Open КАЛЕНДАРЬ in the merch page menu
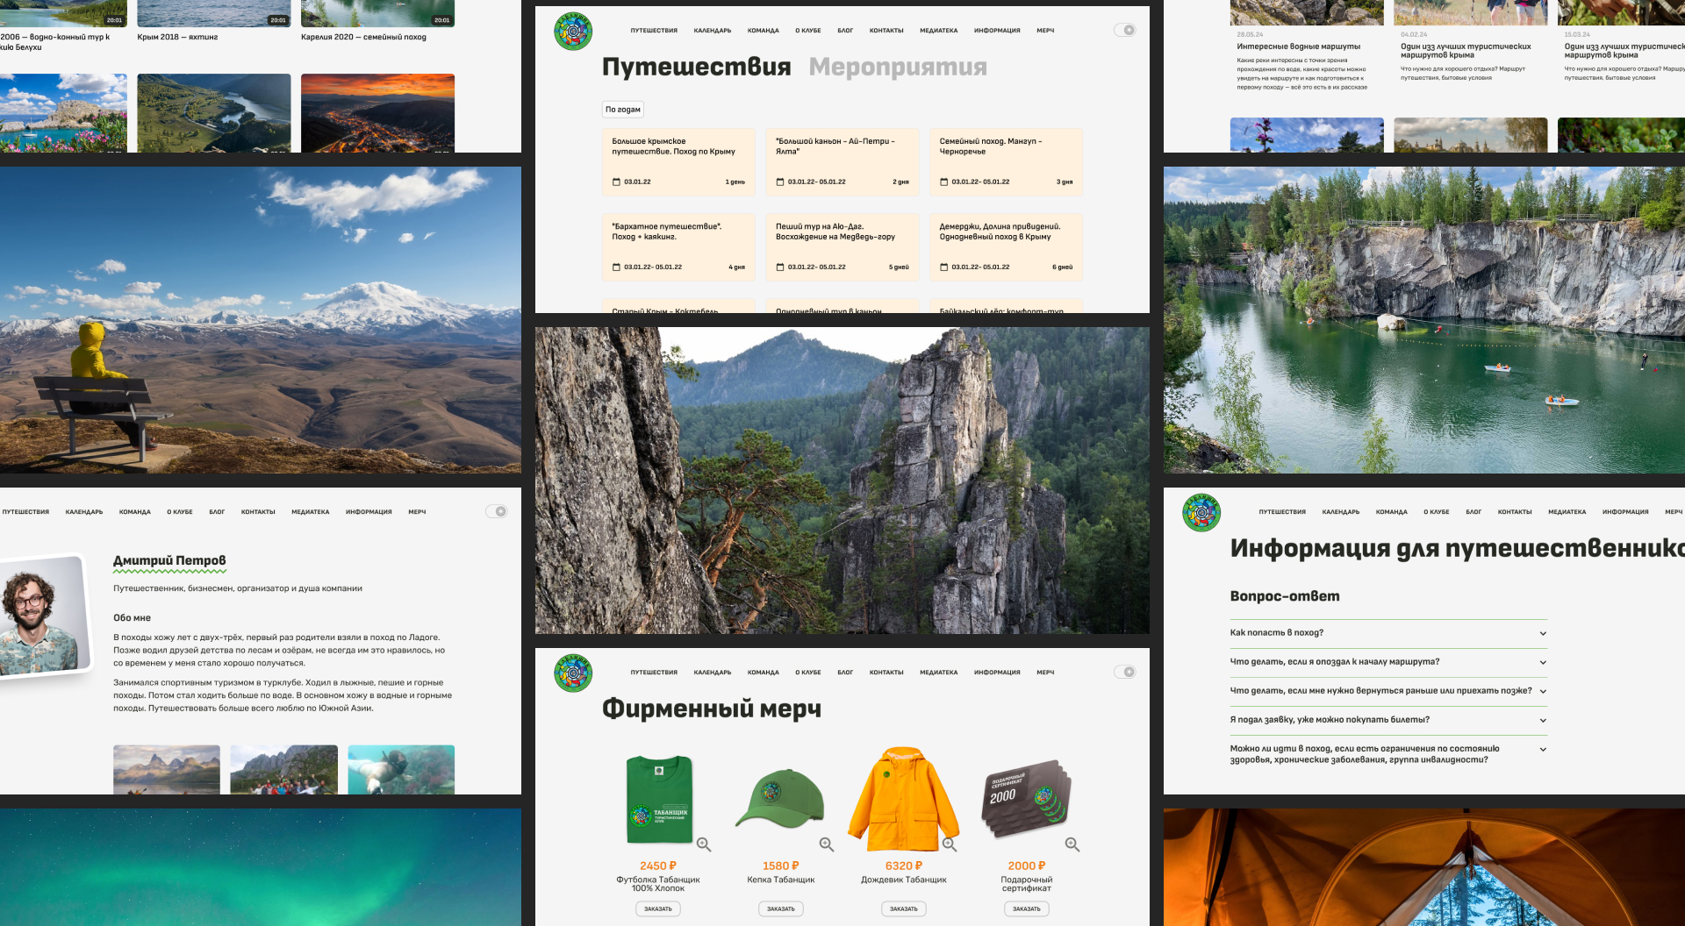This screenshot has width=1685, height=926. [x=712, y=673]
